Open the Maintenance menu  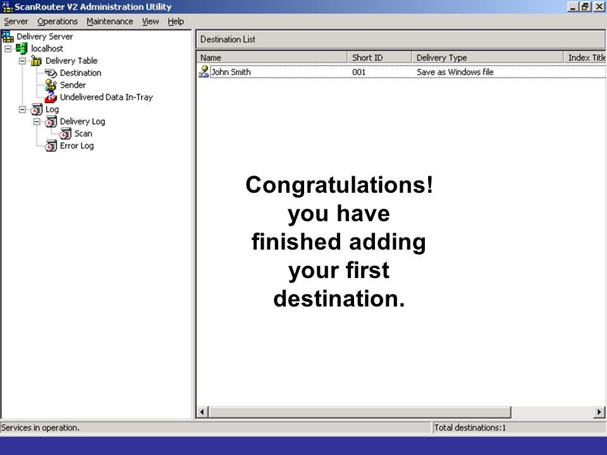click(x=109, y=21)
